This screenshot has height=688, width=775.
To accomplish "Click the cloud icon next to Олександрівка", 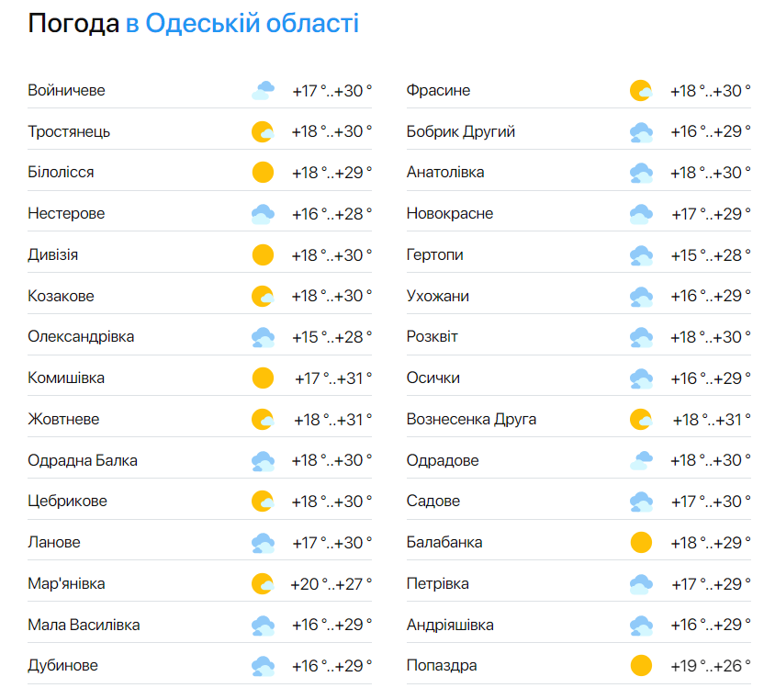I will click(264, 336).
